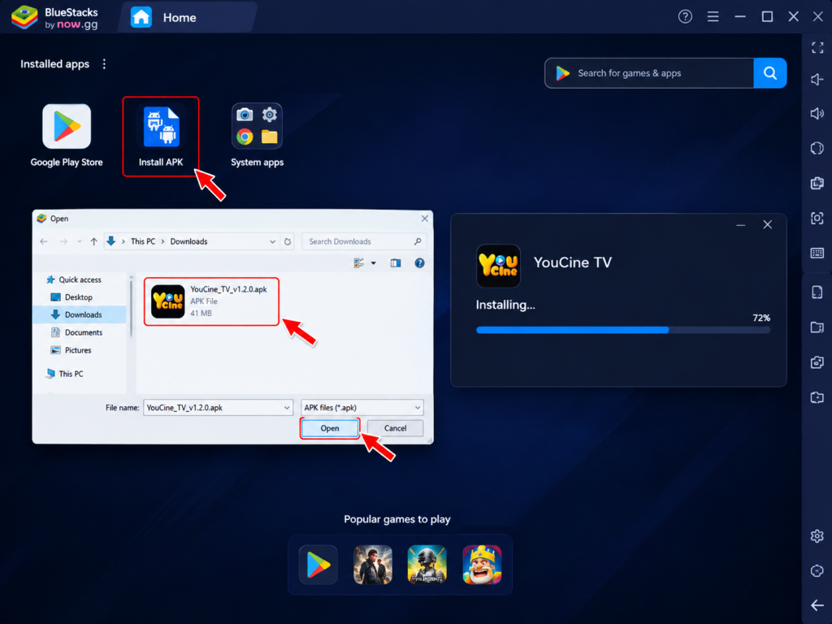Click This PC in the breadcrumb path
Screen dimensions: 832x624
coord(143,241)
